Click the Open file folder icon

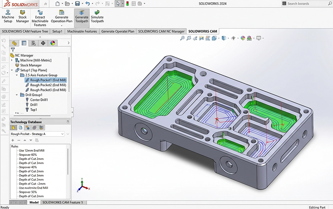(68, 4)
